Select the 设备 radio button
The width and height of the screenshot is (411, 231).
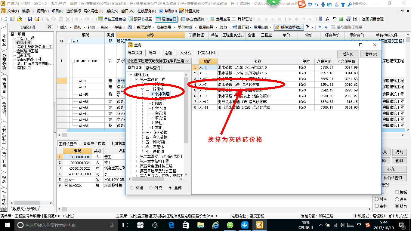[397, 199]
